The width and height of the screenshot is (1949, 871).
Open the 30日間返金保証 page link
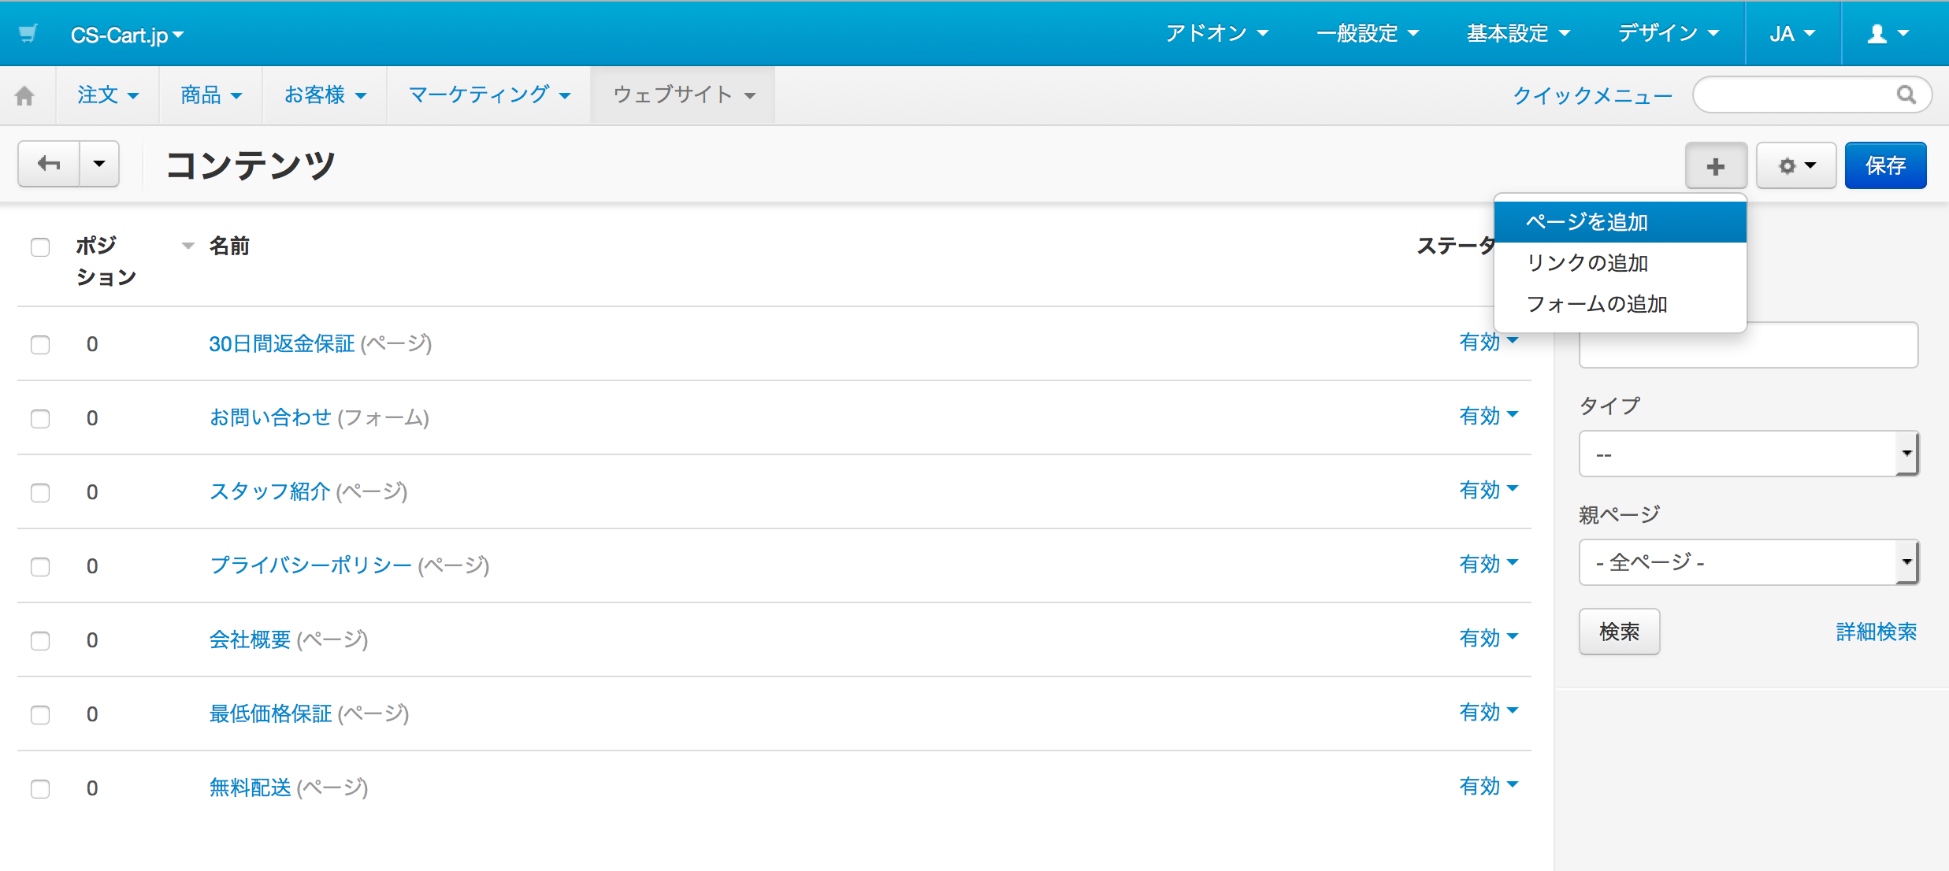pyautogui.click(x=282, y=343)
